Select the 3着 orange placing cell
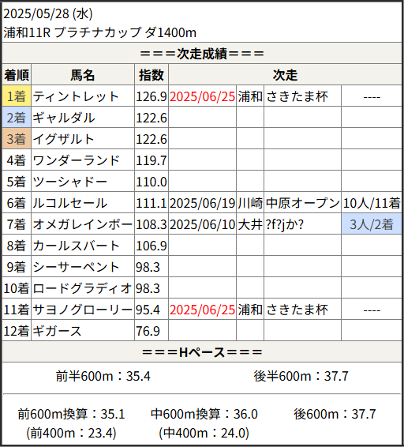404x447 pixels. pos(17,139)
